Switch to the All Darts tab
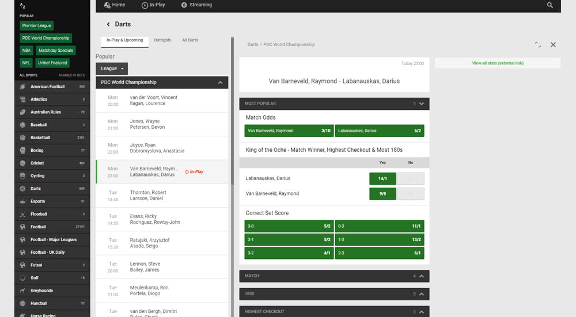The width and height of the screenshot is (576, 317). (190, 40)
